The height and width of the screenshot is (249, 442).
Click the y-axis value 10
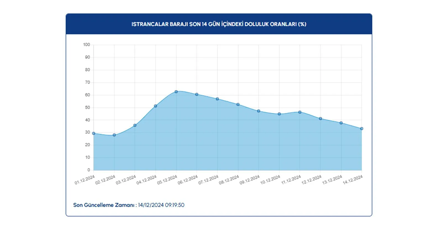pyautogui.click(x=88, y=157)
